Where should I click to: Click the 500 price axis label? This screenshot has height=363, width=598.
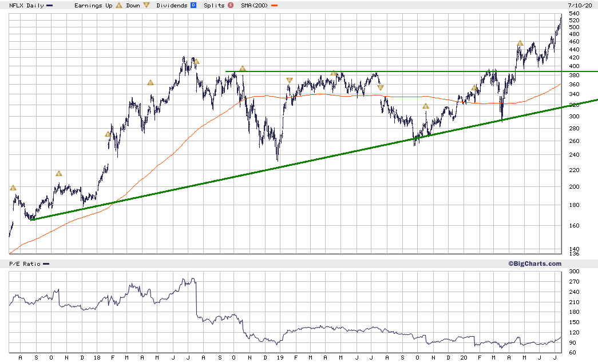(x=573, y=27)
